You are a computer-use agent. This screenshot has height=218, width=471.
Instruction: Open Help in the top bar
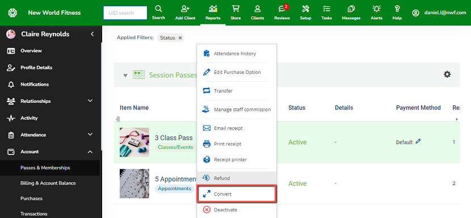pos(397,12)
